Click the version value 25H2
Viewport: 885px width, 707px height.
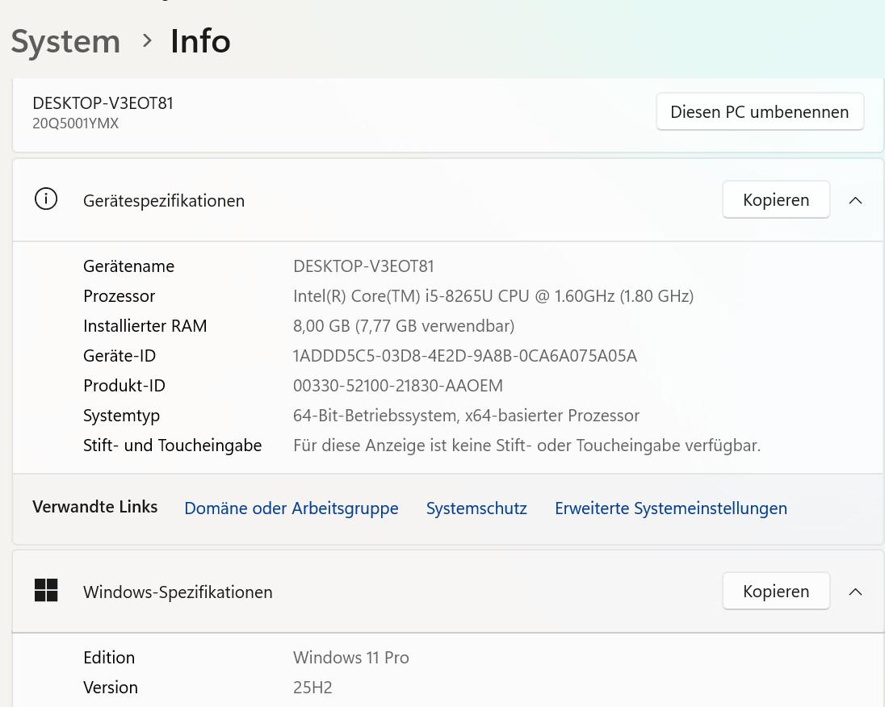pos(312,688)
